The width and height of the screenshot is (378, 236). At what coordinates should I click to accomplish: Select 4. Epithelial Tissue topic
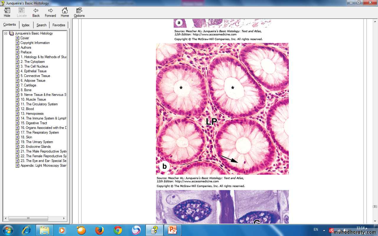point(33,71)
